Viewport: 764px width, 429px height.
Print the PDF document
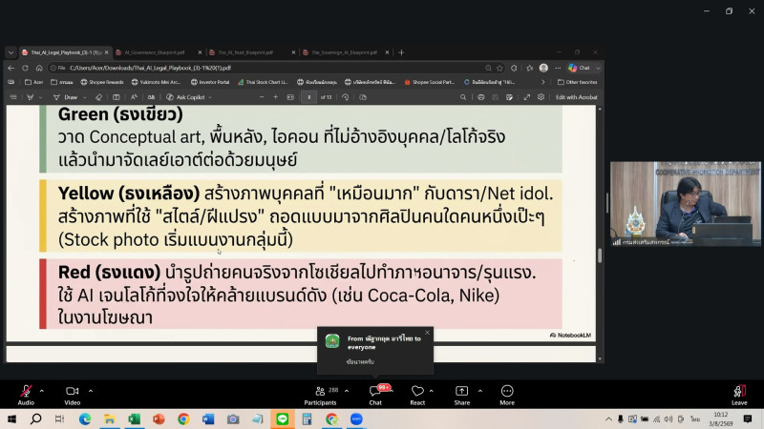click(x=481, y=97)
